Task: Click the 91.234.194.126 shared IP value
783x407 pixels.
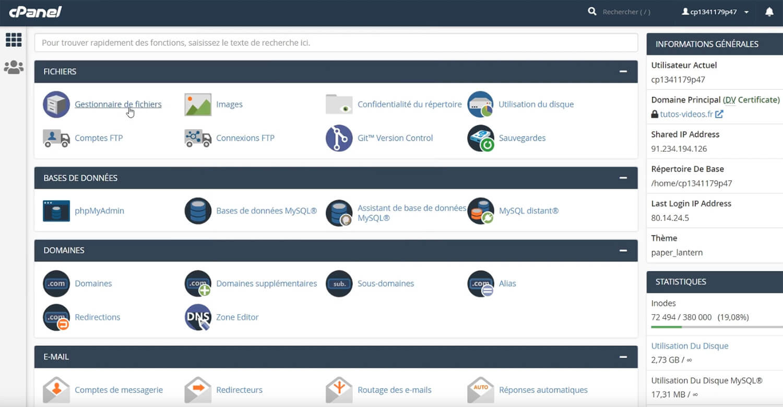Action: click(679, 149)
